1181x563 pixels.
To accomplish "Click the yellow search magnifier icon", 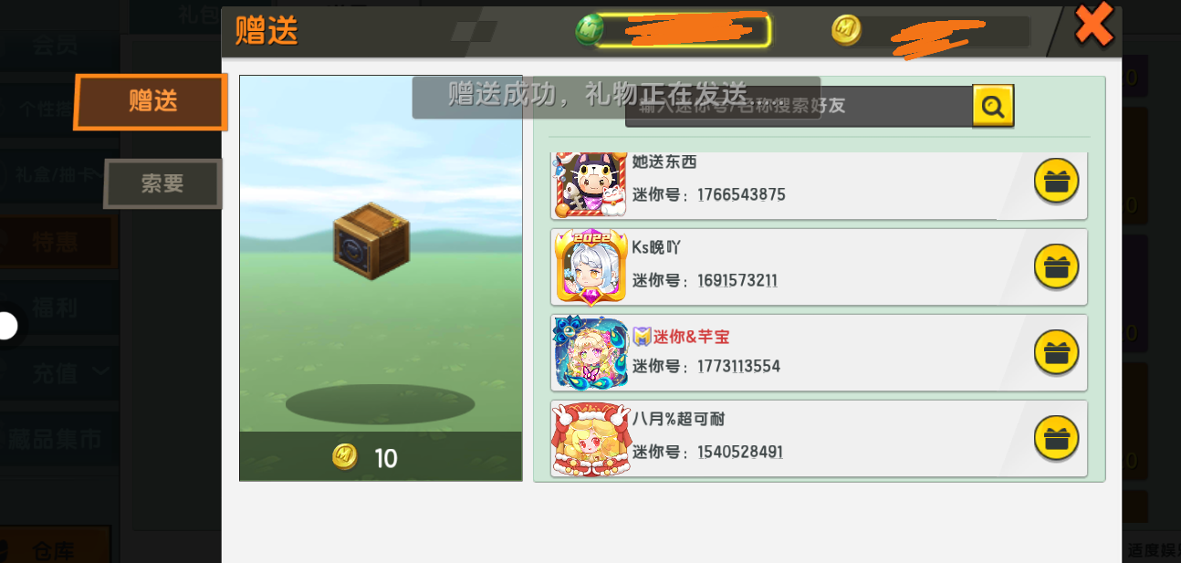I will (993, 106).
